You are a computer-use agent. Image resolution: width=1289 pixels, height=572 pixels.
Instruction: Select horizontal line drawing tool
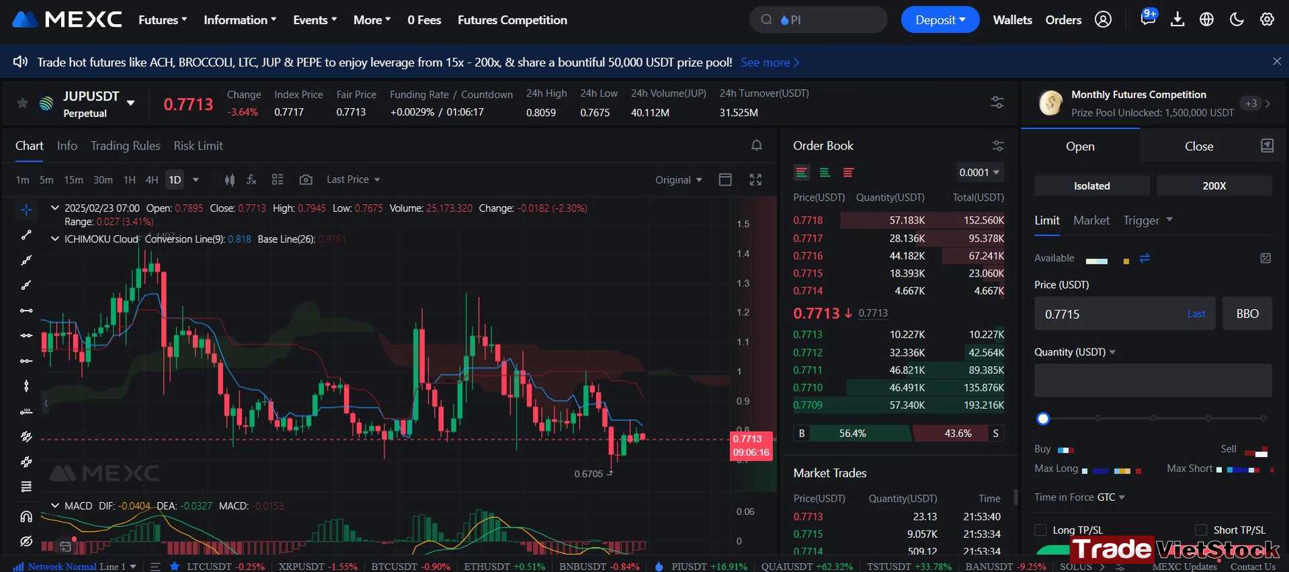tap(26, 310)
